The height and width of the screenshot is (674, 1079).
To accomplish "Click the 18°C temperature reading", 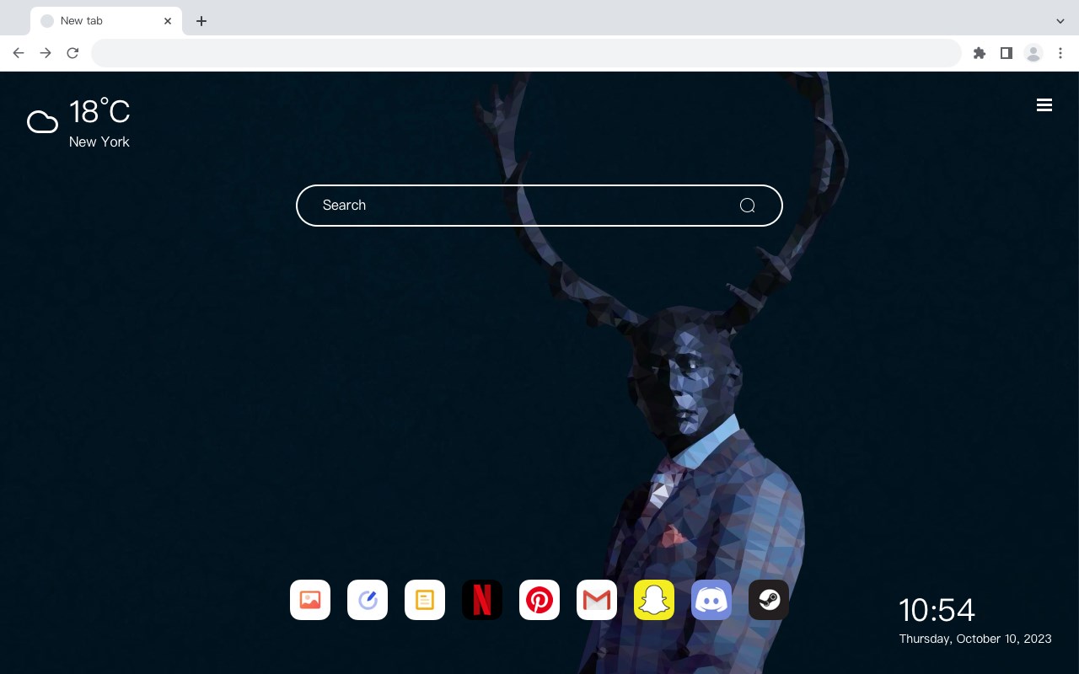I will pos(99,111).
